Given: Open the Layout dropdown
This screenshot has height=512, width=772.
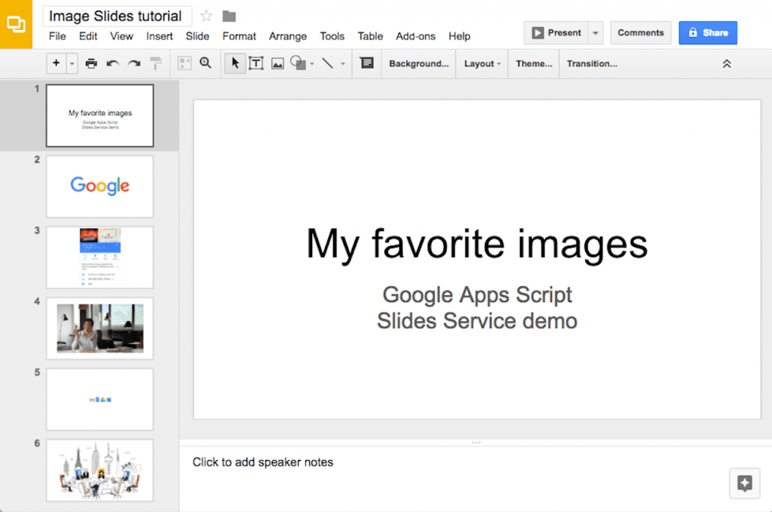Looking at the screenshot, I should (481, 63).
